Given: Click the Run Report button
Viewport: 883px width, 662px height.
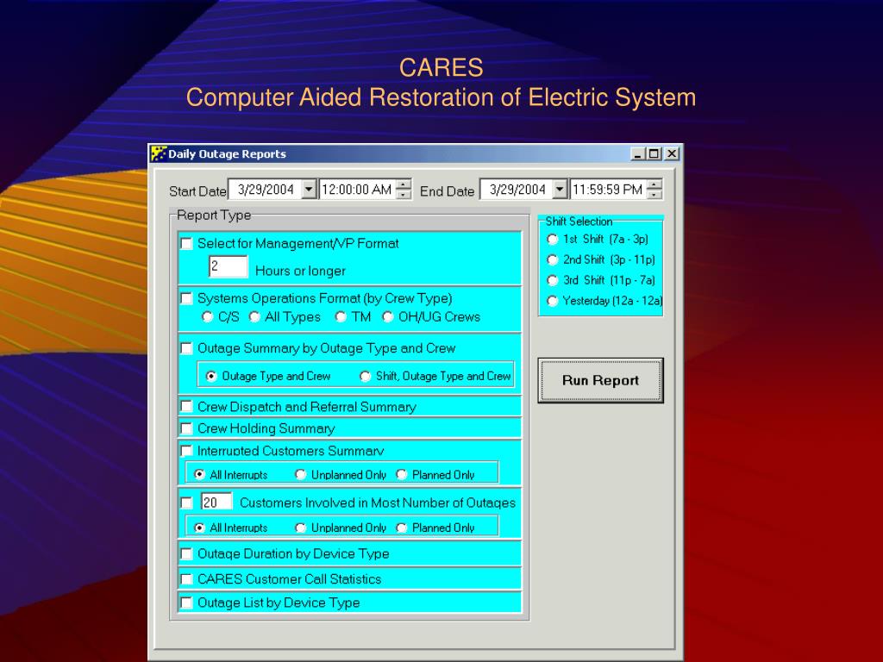Looking at the screenshot, I should [600, 380].
